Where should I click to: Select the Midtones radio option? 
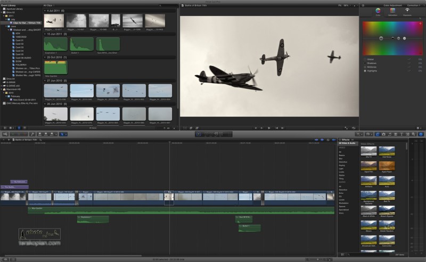[365, 67]
